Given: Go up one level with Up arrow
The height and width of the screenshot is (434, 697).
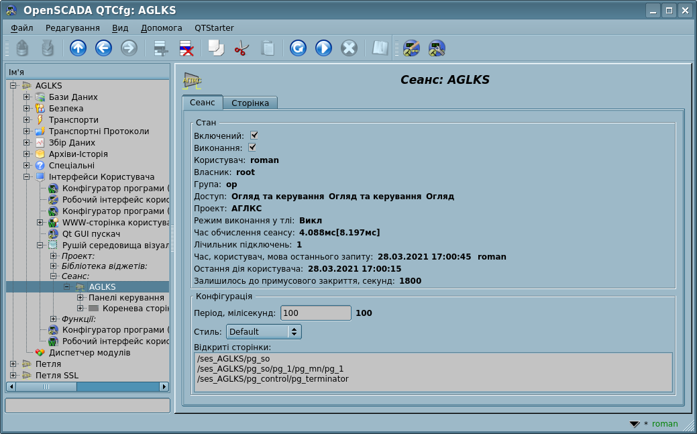Looking at the screenshot, I should click(78, 48).
